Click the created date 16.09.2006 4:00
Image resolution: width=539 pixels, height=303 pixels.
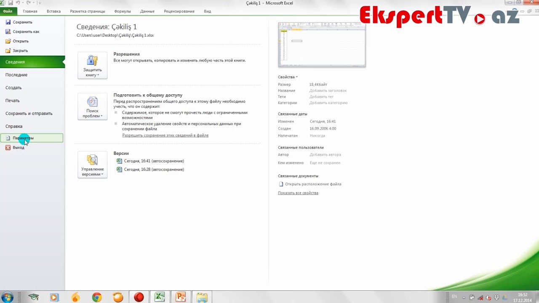[323, 129]
